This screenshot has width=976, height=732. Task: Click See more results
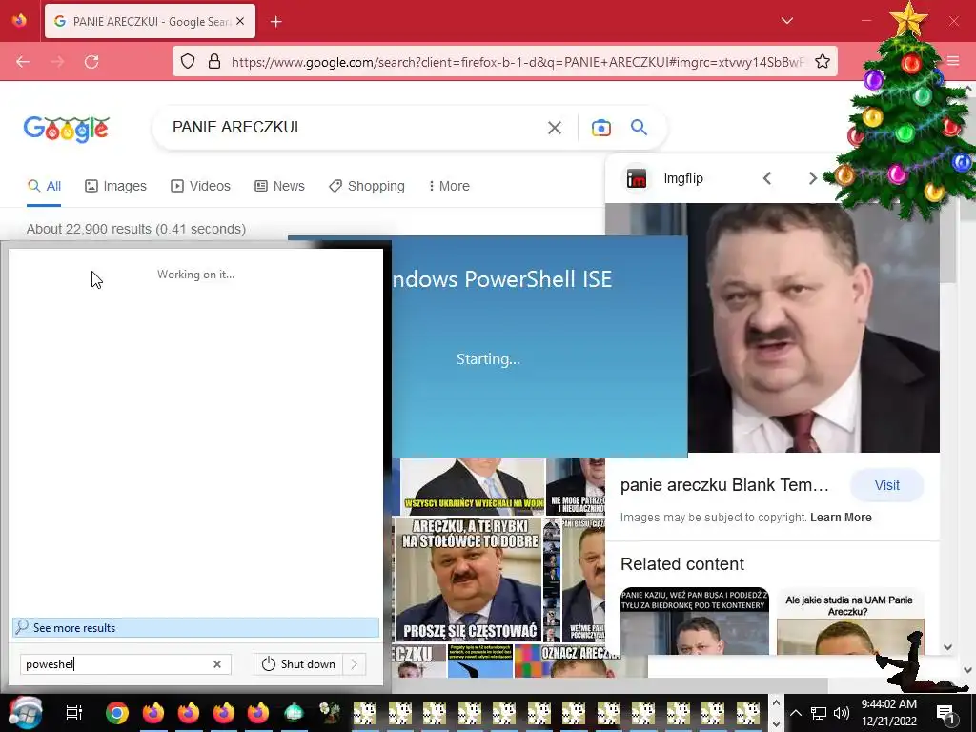pos(195,627)
